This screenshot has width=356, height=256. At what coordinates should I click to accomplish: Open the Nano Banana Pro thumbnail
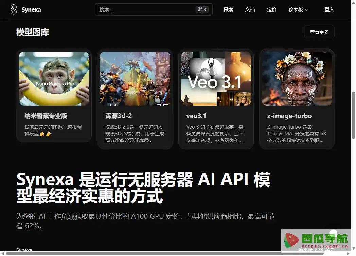[x=54, y=79]
